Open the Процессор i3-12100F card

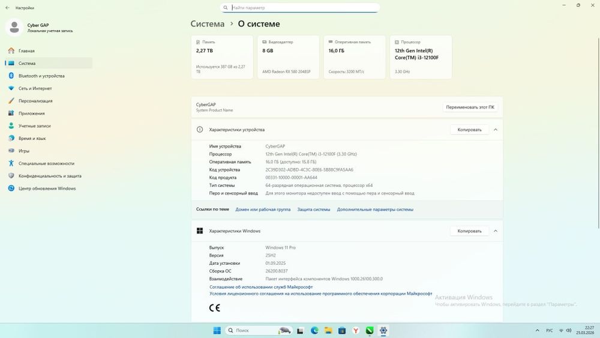(421, 57)
